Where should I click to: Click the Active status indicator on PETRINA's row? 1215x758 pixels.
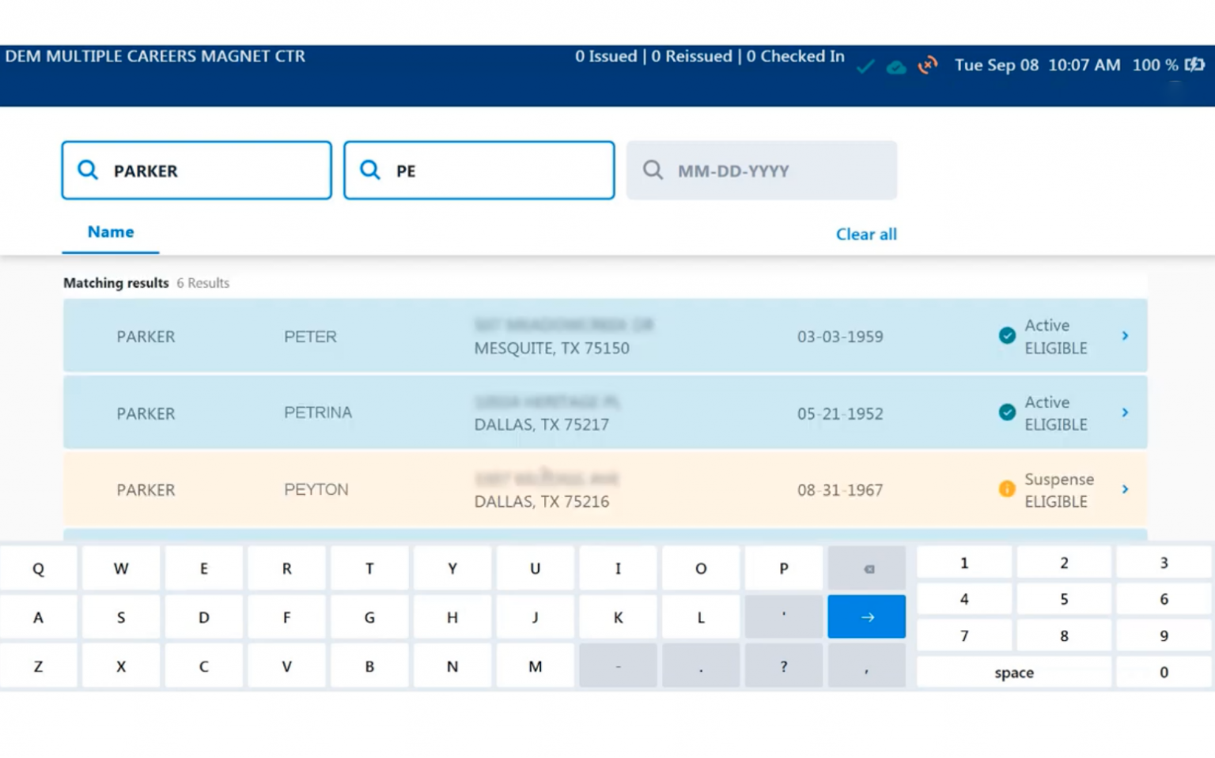(x=1006, y=413)
